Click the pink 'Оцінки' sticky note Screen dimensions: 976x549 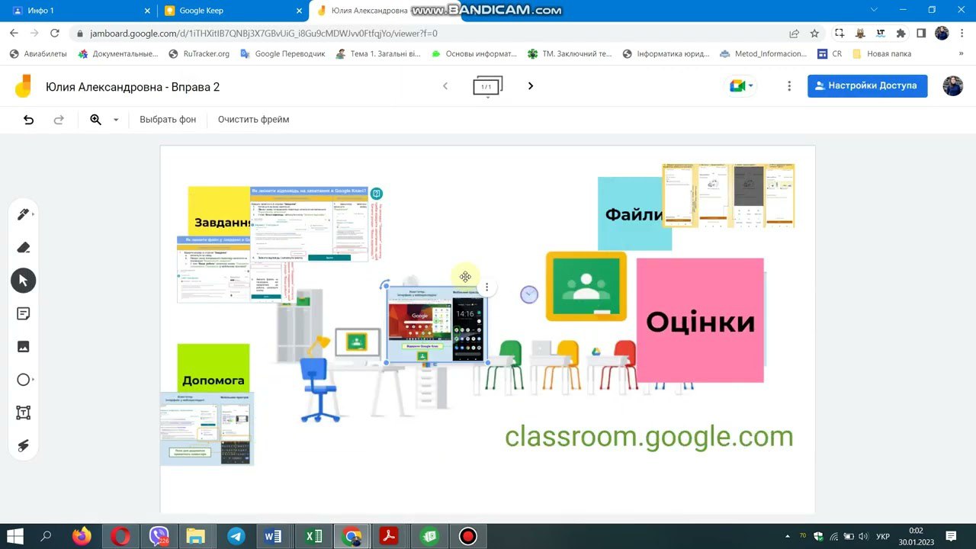tap(700, 320)
